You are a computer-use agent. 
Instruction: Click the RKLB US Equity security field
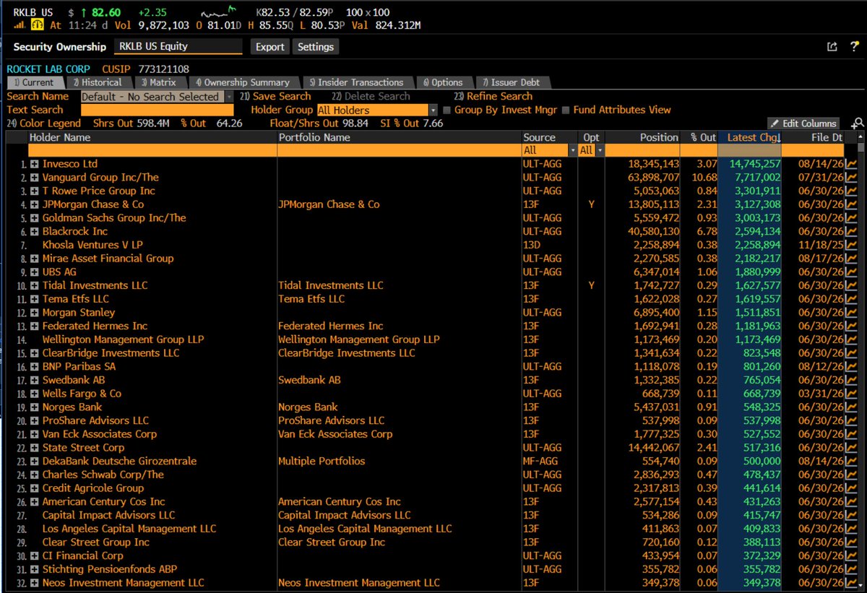pyautogui.click(x=178, y=46)
